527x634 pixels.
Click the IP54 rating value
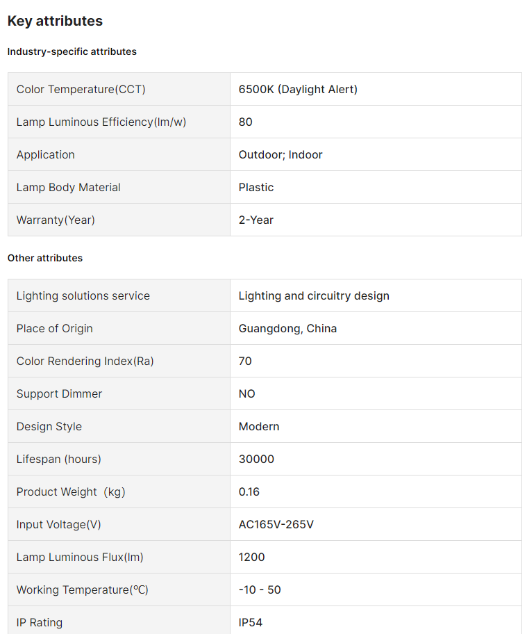pos(251,622)
